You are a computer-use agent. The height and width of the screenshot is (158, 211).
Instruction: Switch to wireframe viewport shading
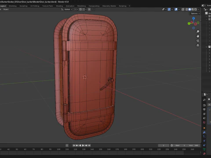coord(187,9)
